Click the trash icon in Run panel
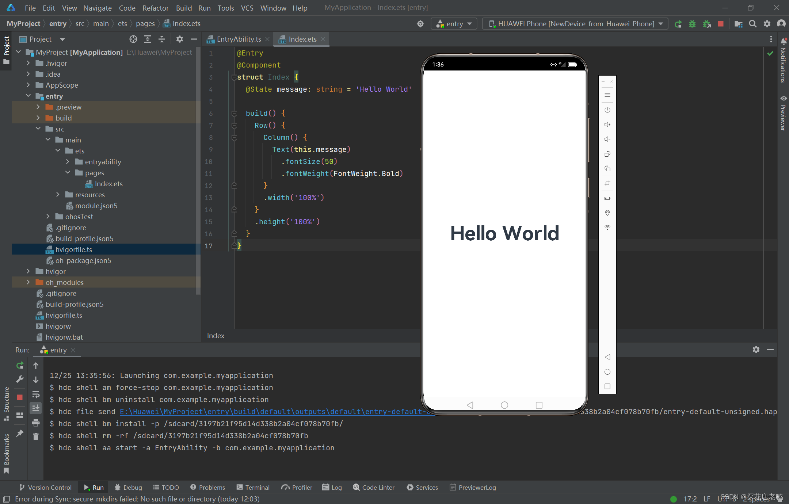The width and height of the screenshot is (789, 504). tap(35, 436)
